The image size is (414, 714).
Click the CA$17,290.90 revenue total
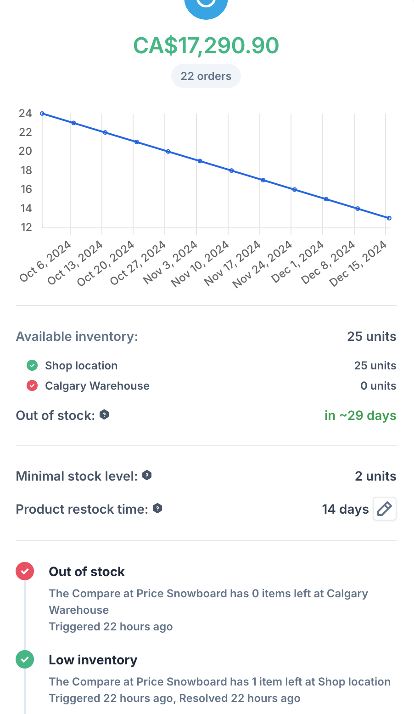(x=206, y=45)
